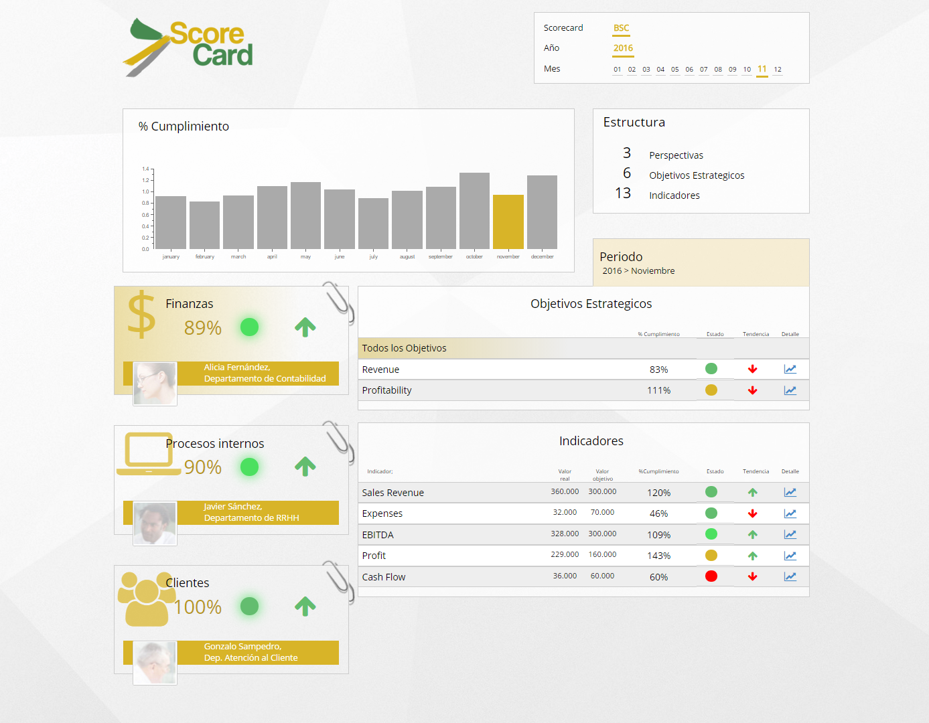This screenshot has width=929, height=723.
Task: Click the Finanzas dollar sign icon
Action: point(141,315)
